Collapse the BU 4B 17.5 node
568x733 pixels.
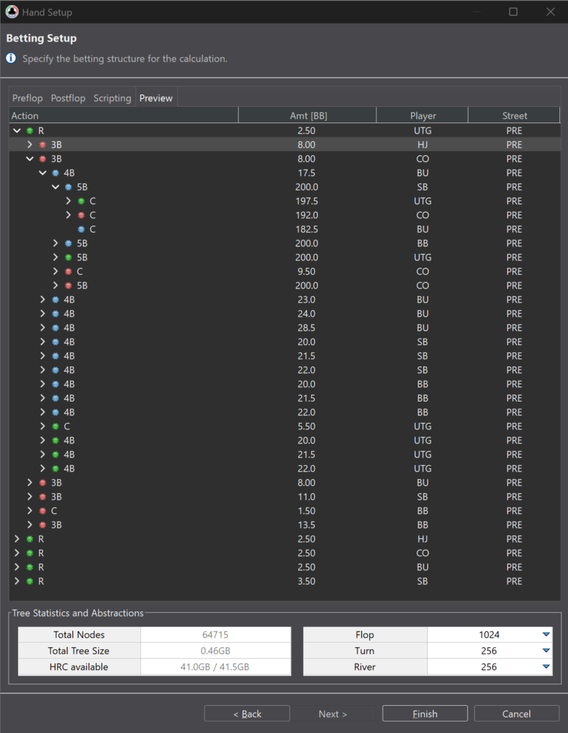pos(42,173)
